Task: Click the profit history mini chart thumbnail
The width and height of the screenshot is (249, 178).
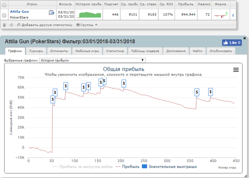Action: click(x=89, y=15)
